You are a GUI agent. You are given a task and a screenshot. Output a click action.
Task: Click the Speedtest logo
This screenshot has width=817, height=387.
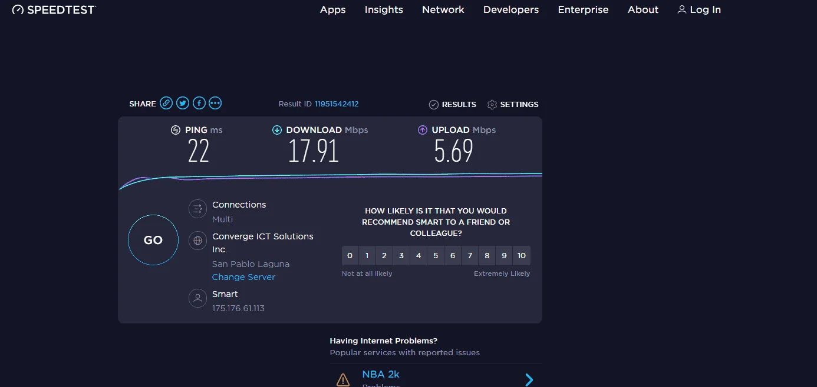click(x=54, y=9)
